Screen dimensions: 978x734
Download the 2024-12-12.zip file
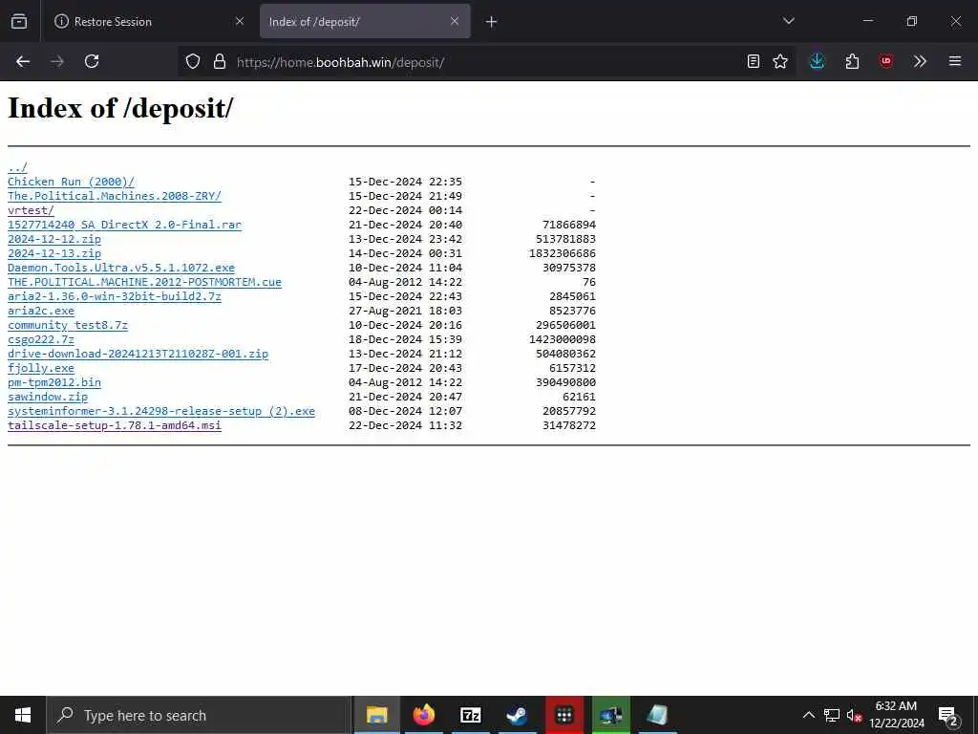(x=54, y=239)
